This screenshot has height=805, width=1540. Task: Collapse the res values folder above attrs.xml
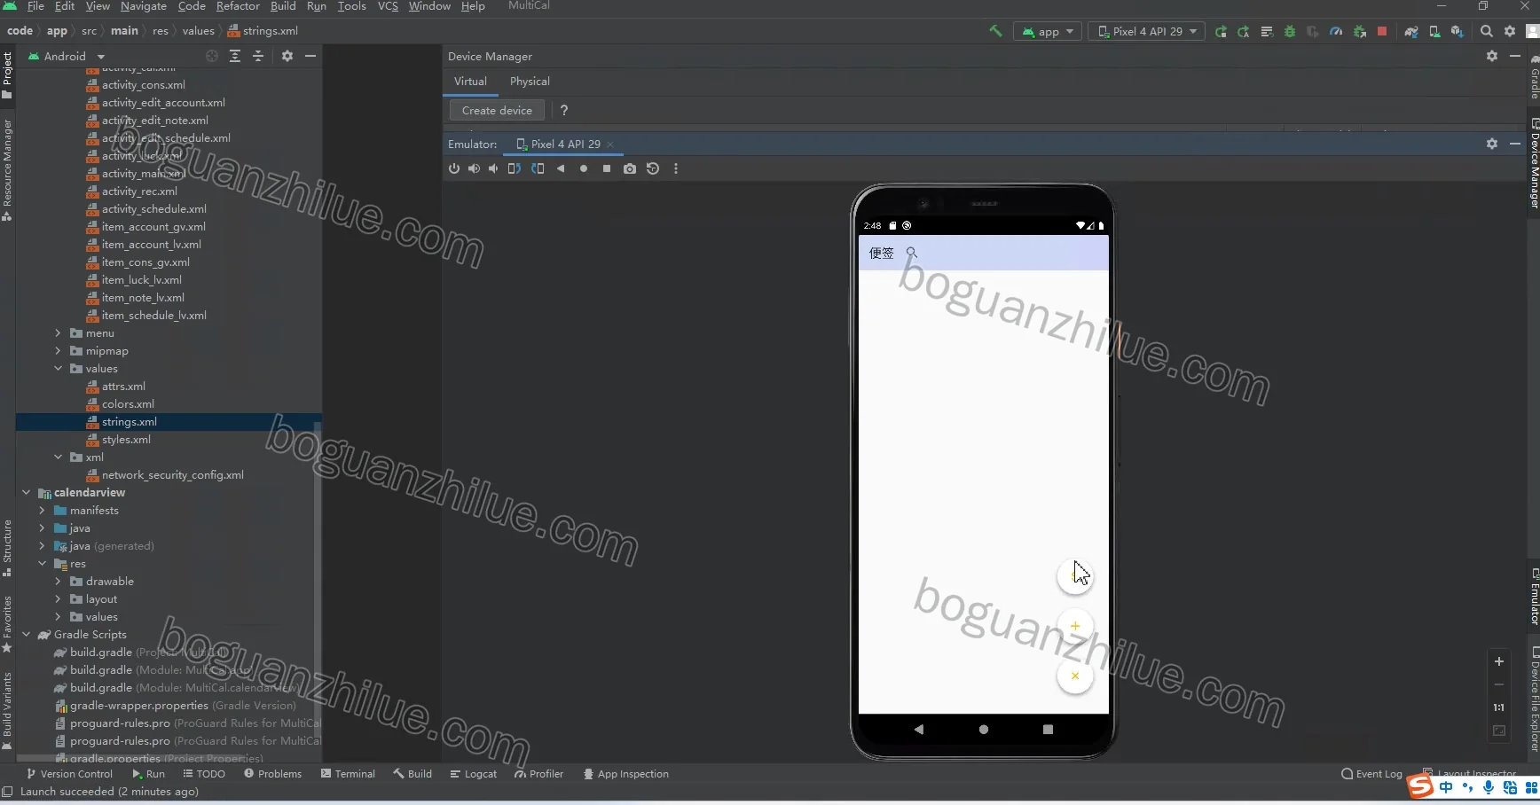(59, 369)
